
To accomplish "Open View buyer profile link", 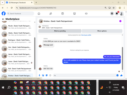I will (86, 35).
